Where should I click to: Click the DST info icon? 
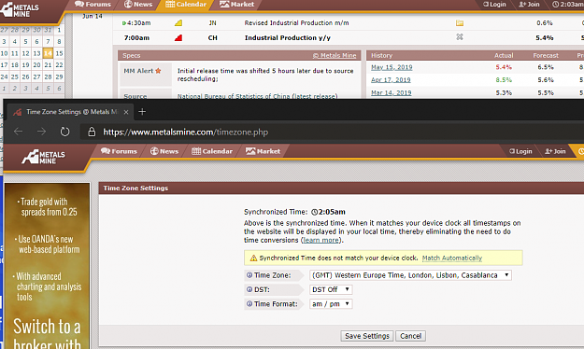(x=249, y=289)
